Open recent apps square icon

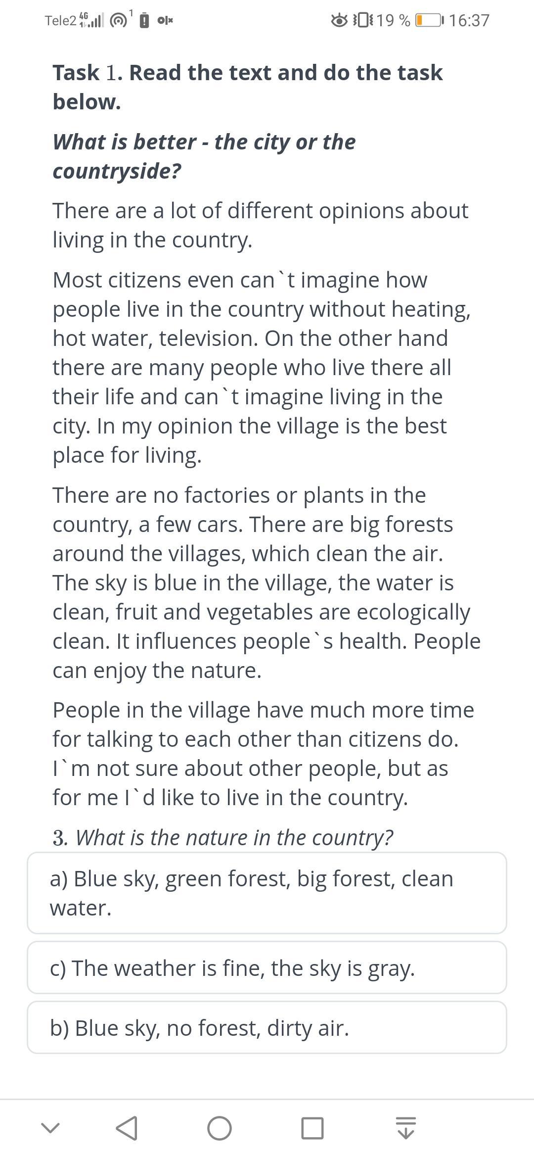pyautogui.click(x=312, y=1128)
